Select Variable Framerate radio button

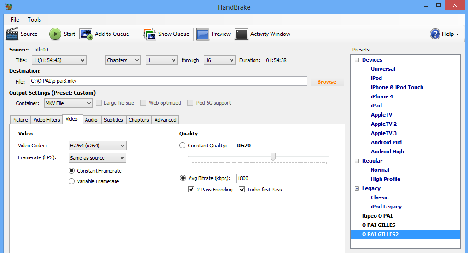[x=72, y=181]
